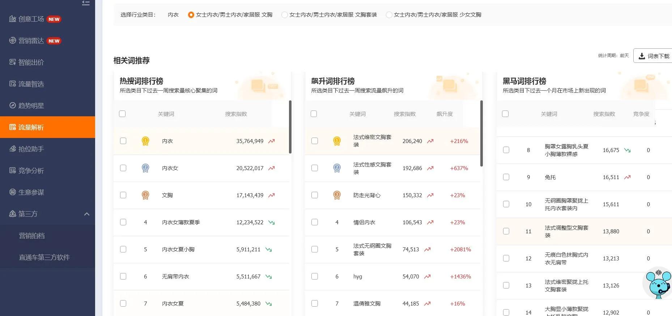The width and height of the screenshot is (672, 316).
Task: Check the box for keyword 内衣女
Action: pos(123,168)
